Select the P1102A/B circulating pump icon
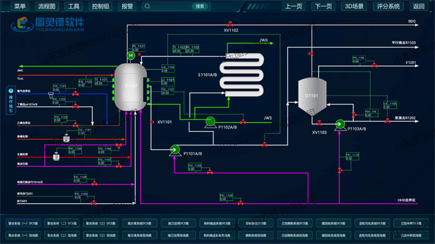The height and width of the screenshot is (244, 435). click(x=210, y=122)
